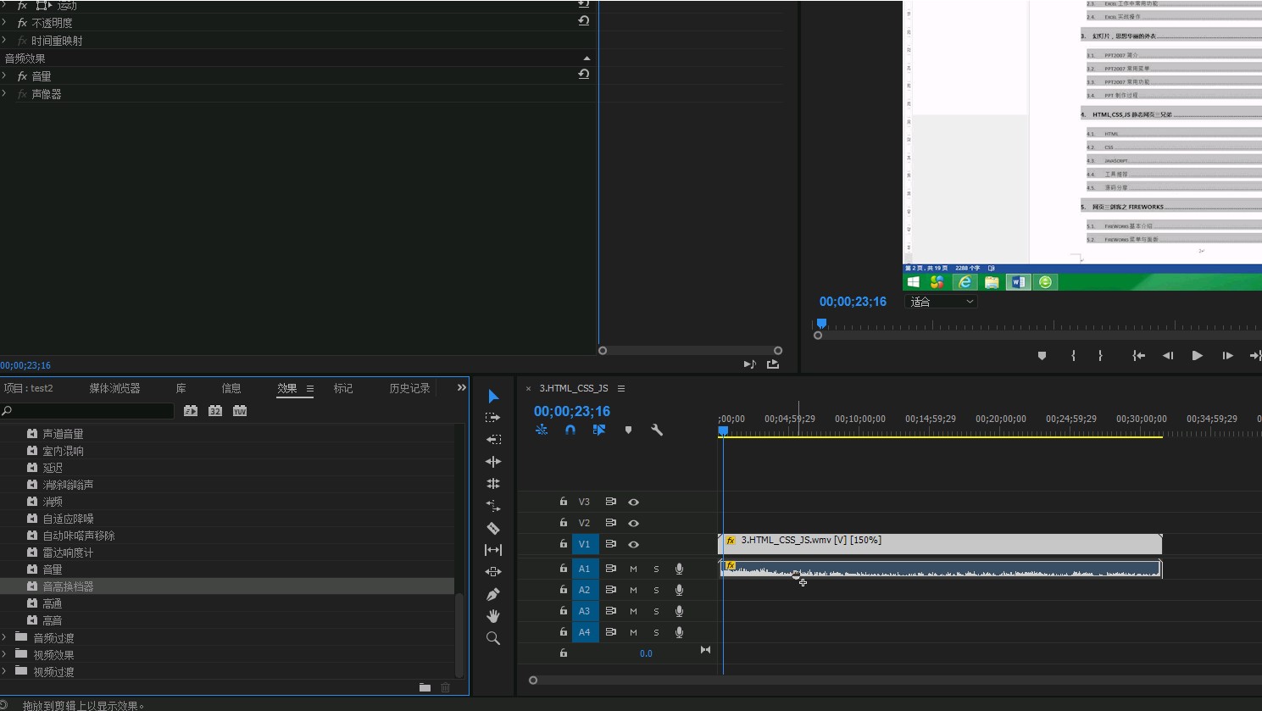Image resolution: width=1262 pixels, height=711 pixels.
Task: Open the 适合 zoom level dropdown
Action: click(x=941, y=302)
